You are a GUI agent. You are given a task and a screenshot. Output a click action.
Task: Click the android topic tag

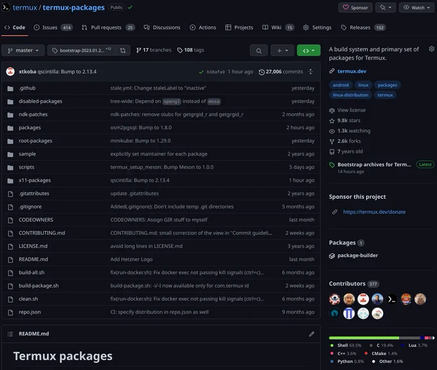pos(341,85)
